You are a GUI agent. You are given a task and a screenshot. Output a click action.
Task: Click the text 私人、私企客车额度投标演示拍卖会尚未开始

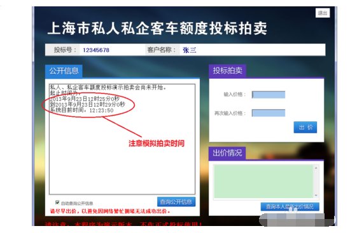108,88
